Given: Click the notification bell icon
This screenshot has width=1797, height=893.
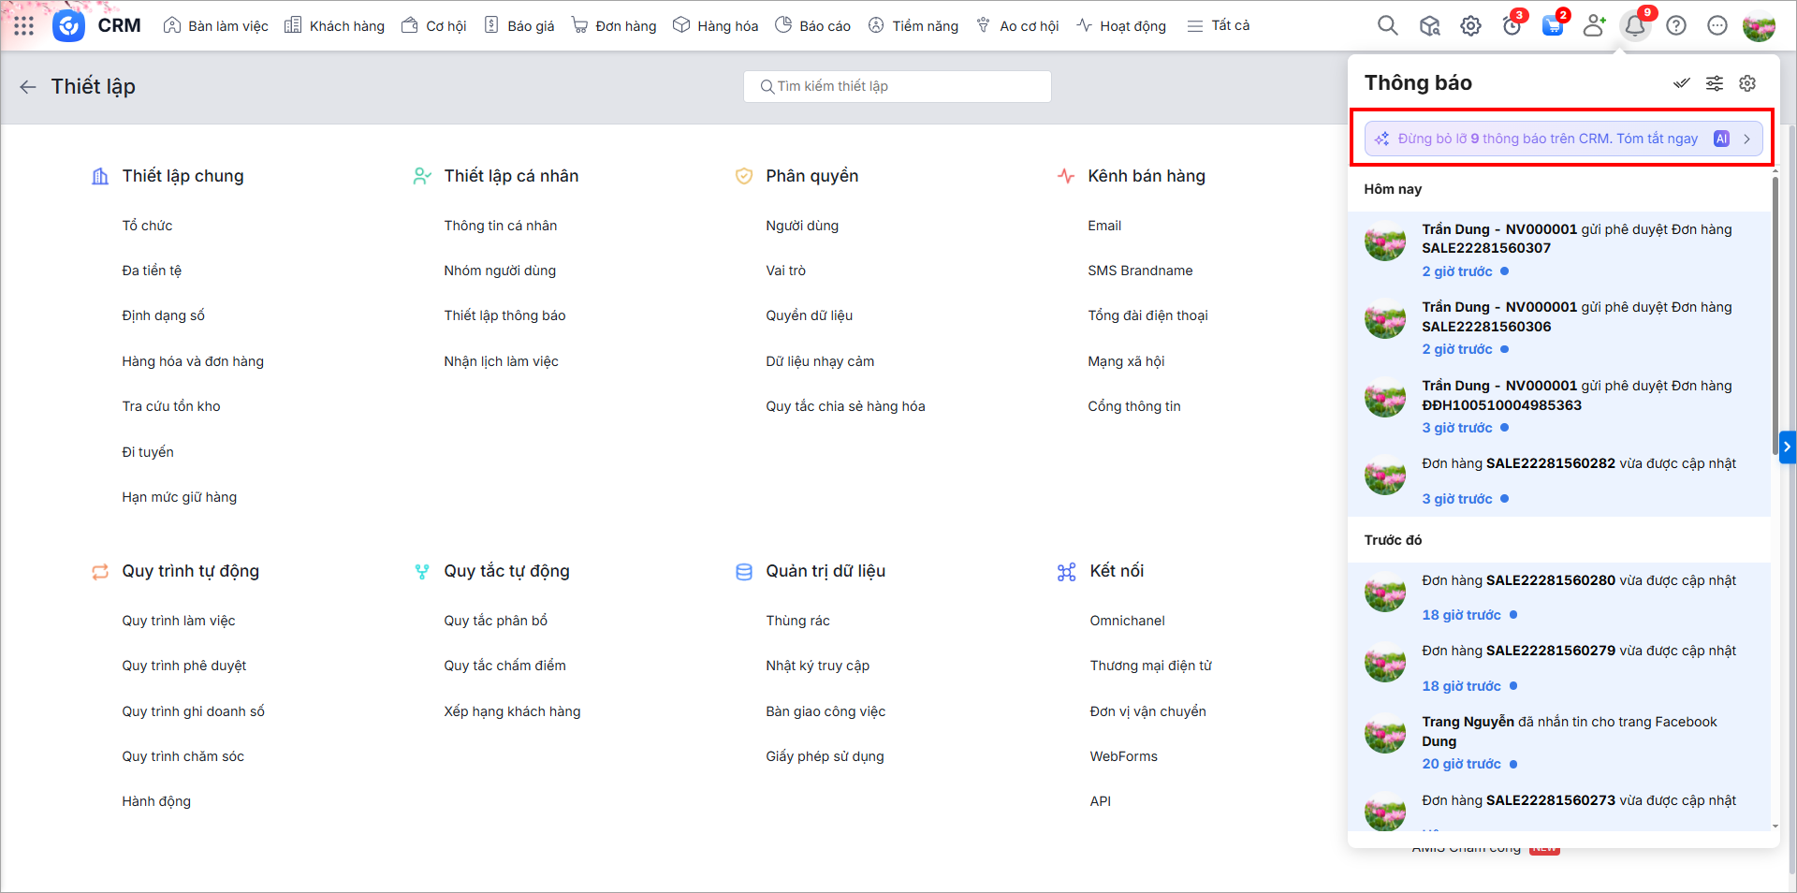Looking at the screenshot, I should 1635,26.
